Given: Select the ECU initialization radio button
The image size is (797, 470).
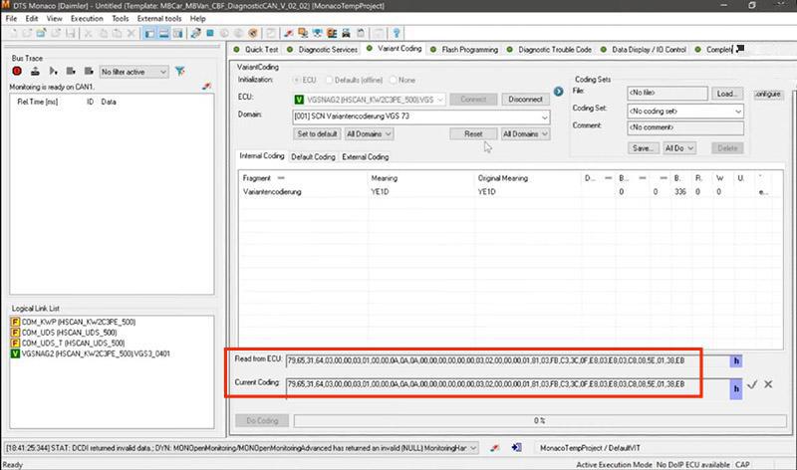Looking at the screenshot, I should (296, 81).
